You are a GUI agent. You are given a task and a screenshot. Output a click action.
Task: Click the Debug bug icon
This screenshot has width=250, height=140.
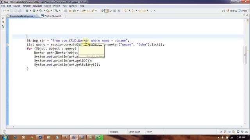(x=27, y=11)
